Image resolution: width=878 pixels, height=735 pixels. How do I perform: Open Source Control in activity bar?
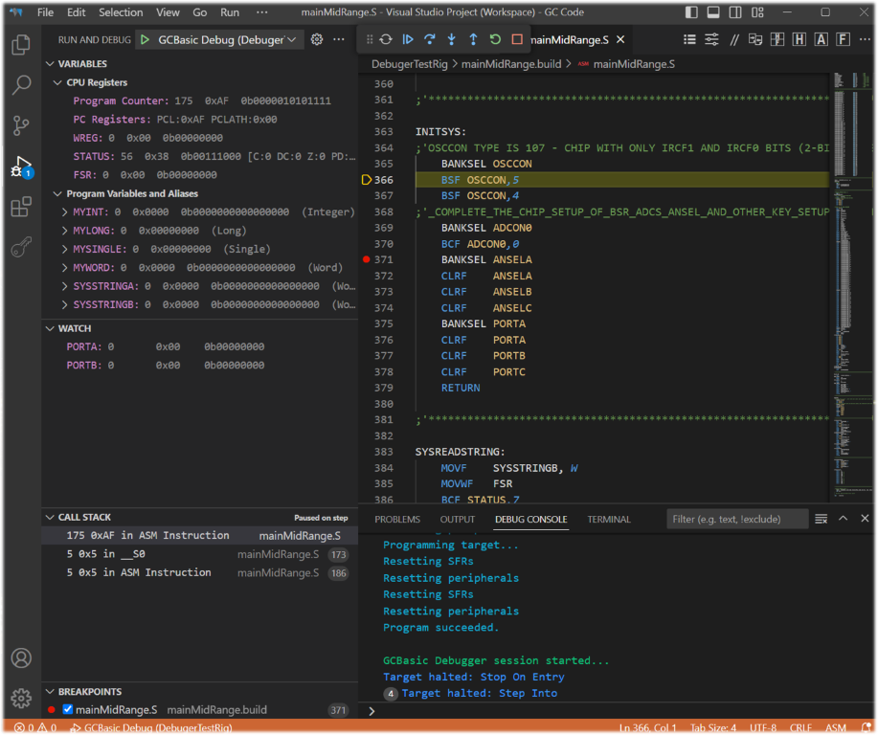click(20, 125)
